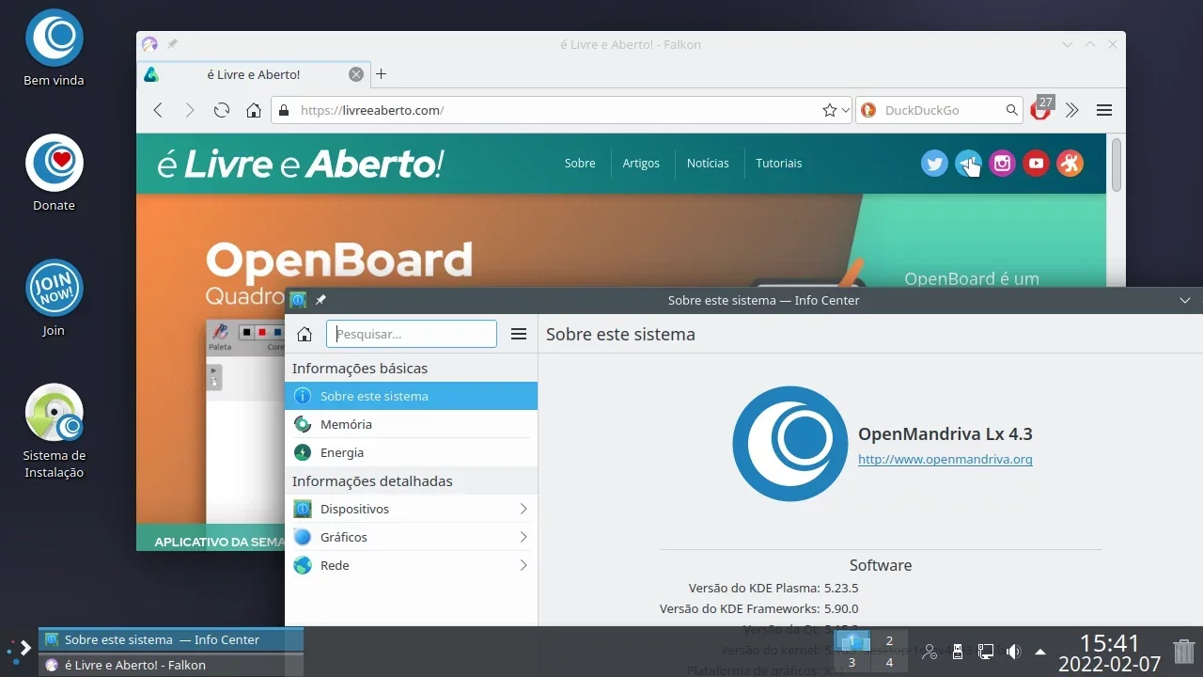Open the site's Twitter icon
Screen dimensions: 1203x677
point(934,164)
